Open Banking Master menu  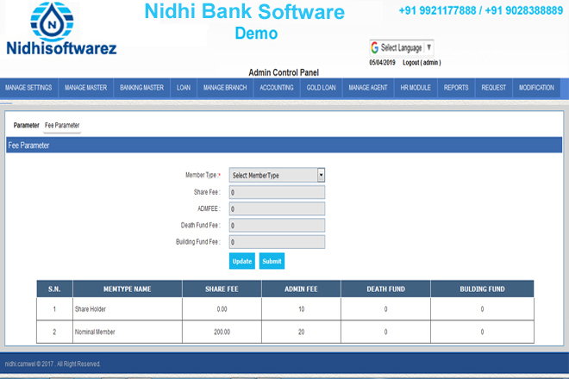(142, 88)
